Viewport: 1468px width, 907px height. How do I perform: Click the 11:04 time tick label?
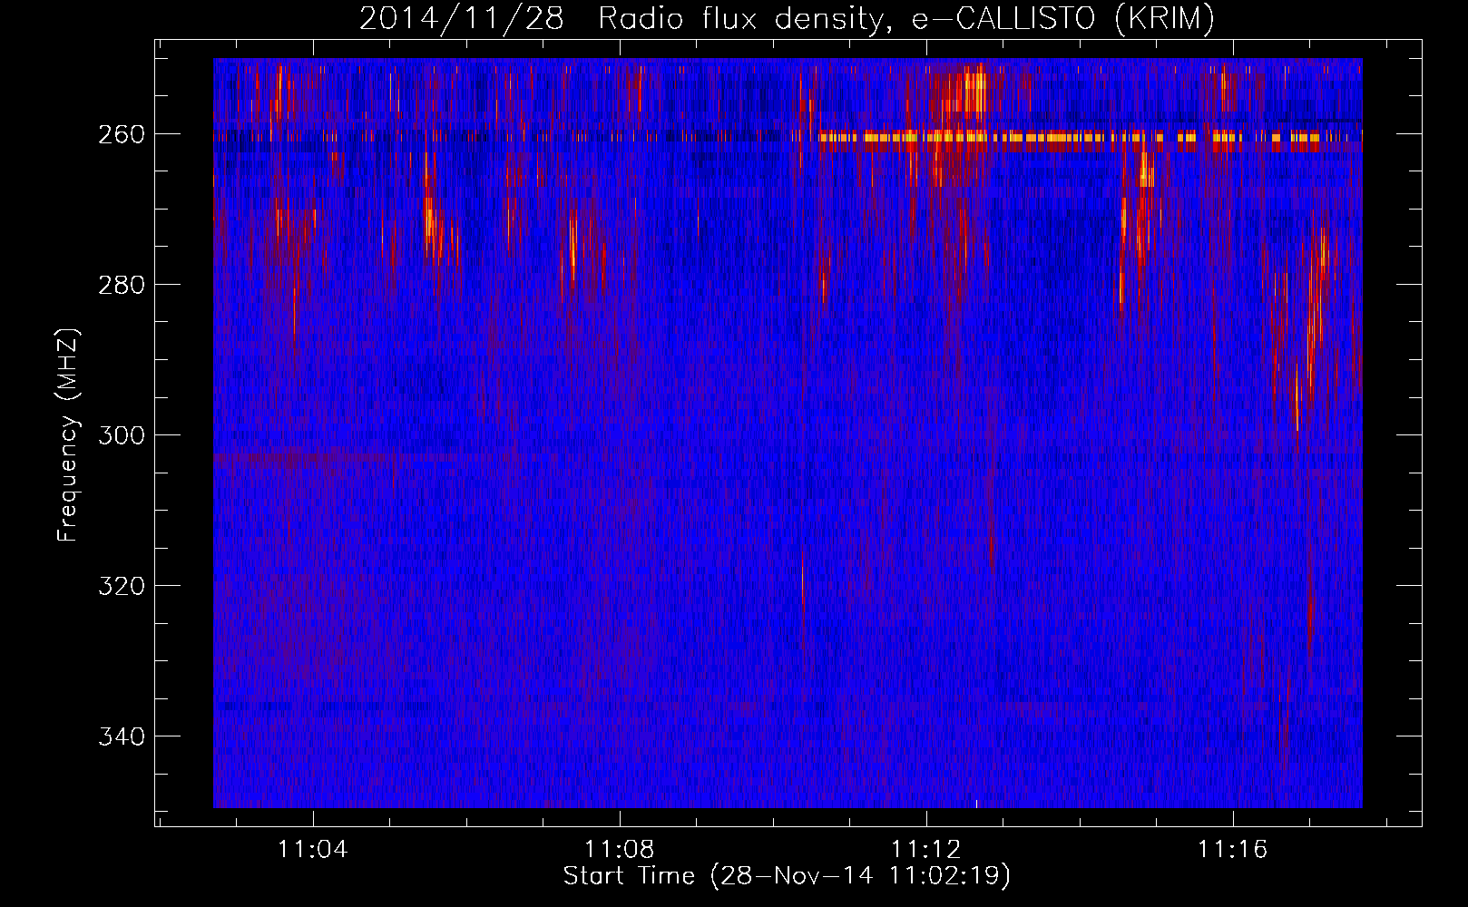point(313,850)
